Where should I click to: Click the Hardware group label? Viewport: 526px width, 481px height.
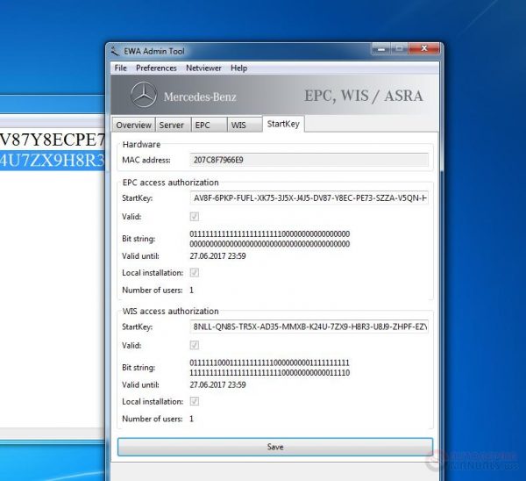click(x=141, y=145)
